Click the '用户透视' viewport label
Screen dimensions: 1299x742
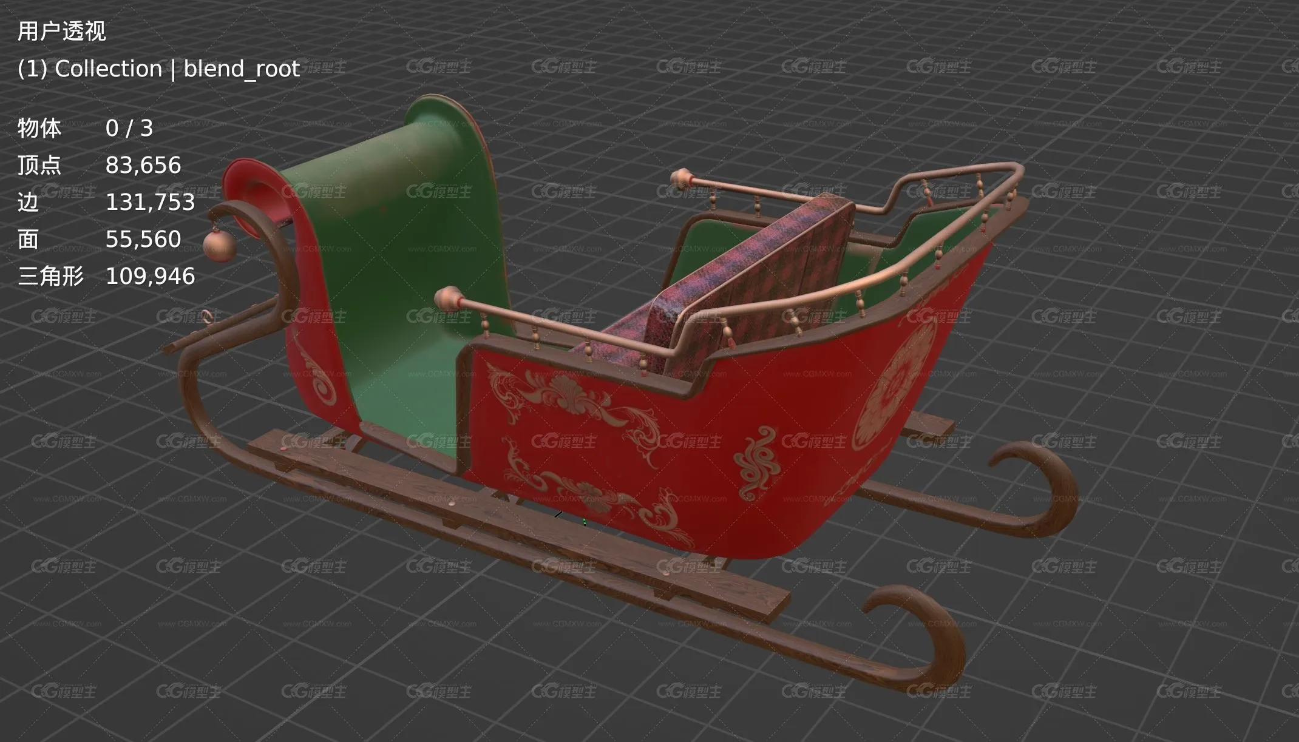tap(61, 31)
